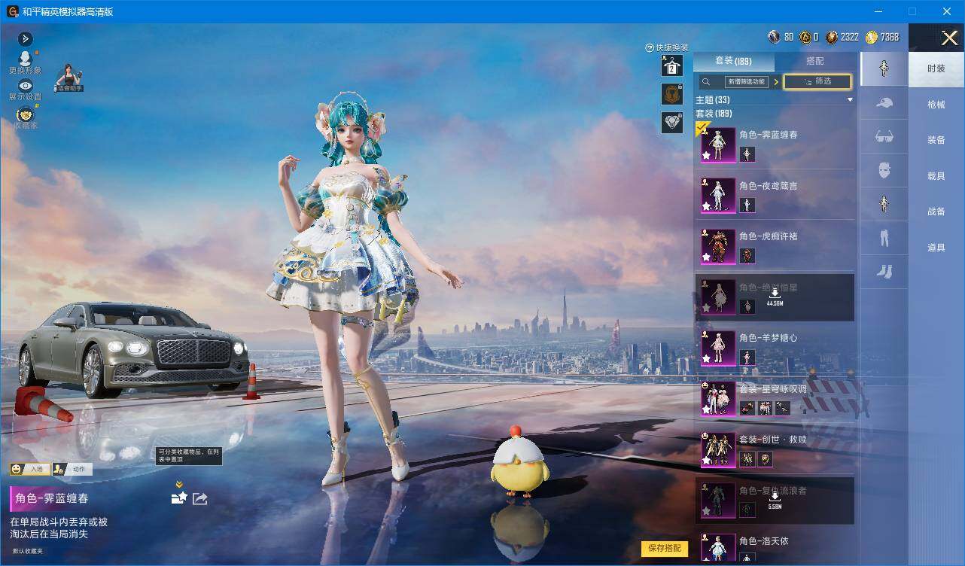
Task: Open the 语音助手 voice assistant
Action: click(68, 78)
